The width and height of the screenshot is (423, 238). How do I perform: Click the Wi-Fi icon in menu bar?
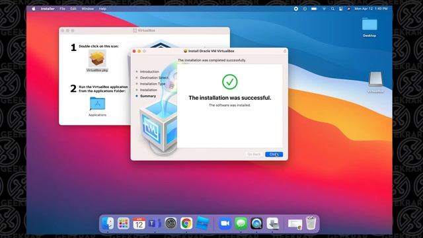pos(324,9)
